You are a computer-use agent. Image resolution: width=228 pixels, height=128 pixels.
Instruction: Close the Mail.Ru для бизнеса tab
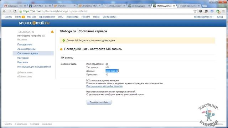click(174, 6)
